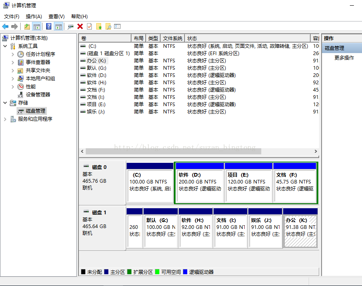Expand the 共享文件夹 node arrow
This screenshot has width=362, height=286.
pyautogui.click(x=13, y=70)
